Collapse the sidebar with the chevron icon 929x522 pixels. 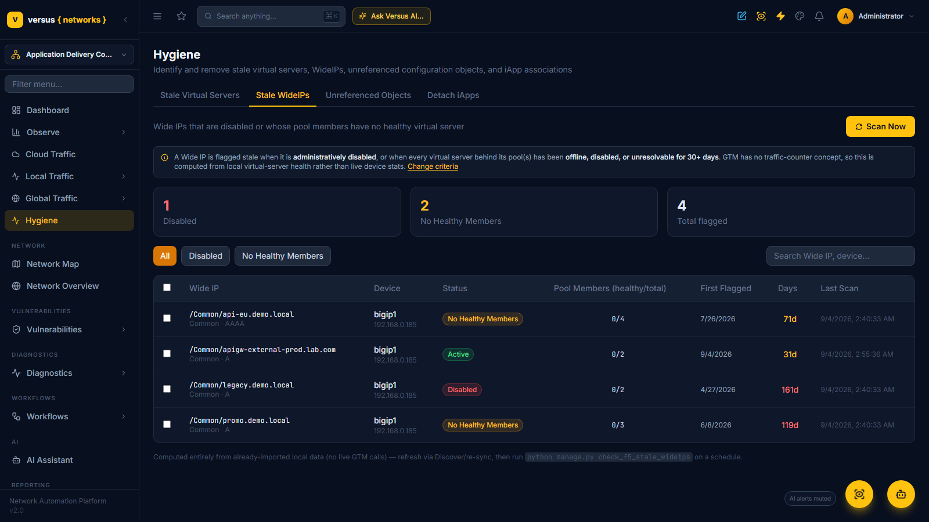point(125,20)
